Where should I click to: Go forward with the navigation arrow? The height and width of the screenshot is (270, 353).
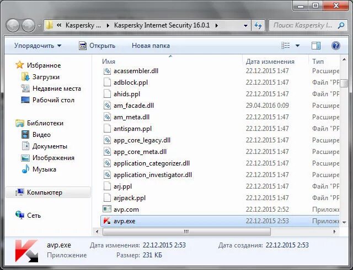click(28, 25)
